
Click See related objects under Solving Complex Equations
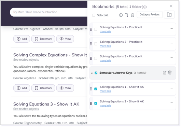(26, 60)
